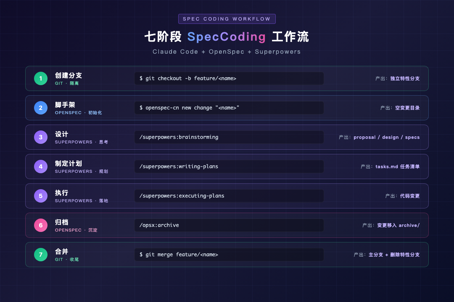Viewport: 454px width, 302px height.
Task: Select the '/superpowers:writing-plans' command box
Action: [229, 167]
